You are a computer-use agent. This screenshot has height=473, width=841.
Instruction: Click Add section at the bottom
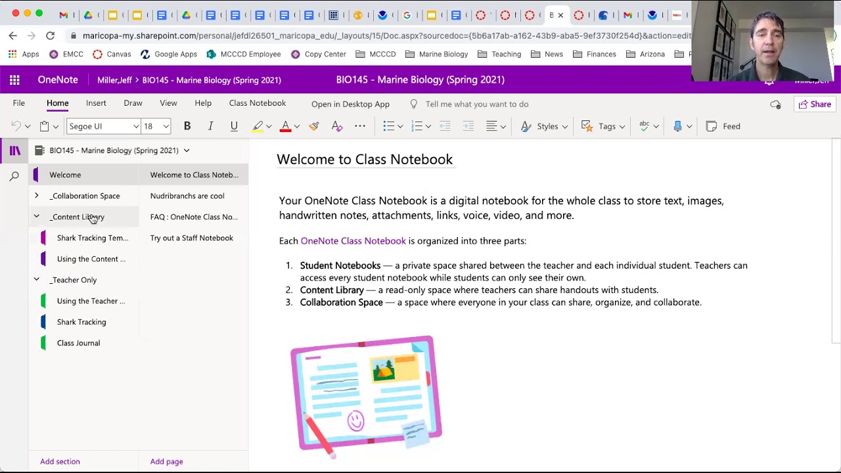coord(60,461)
